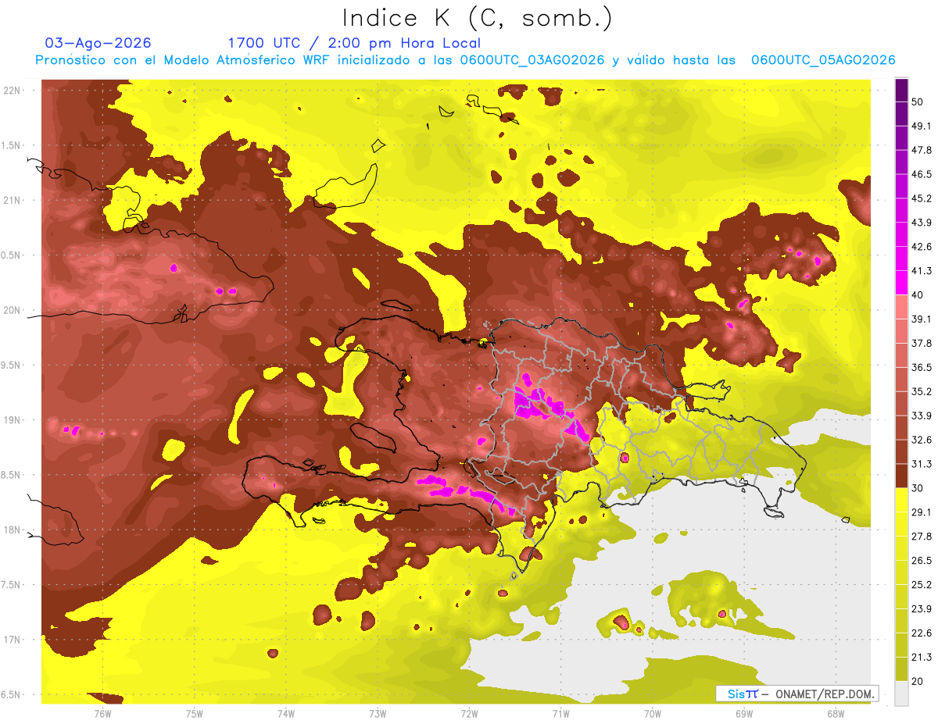The image size is (938, 724).
Task: Click the longitude axis label '74W'
Action: point(286,713)
